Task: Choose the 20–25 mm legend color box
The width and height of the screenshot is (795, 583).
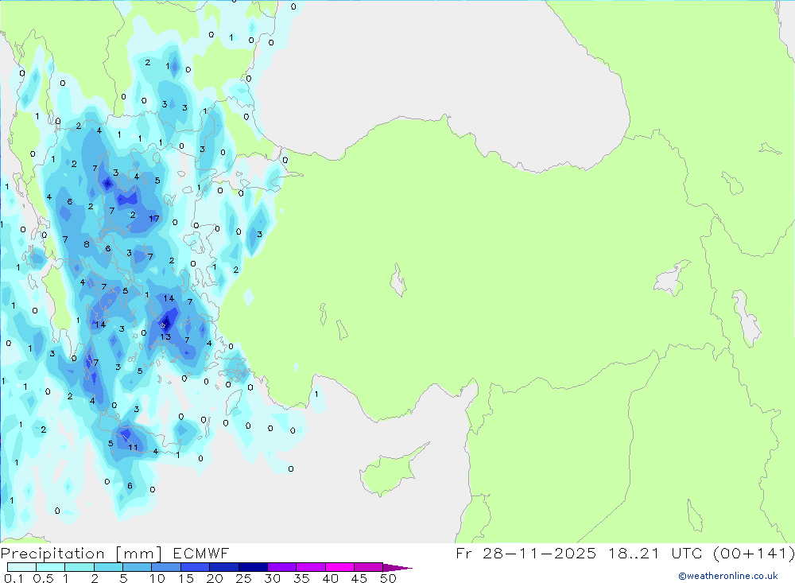Action: [224, 567]
